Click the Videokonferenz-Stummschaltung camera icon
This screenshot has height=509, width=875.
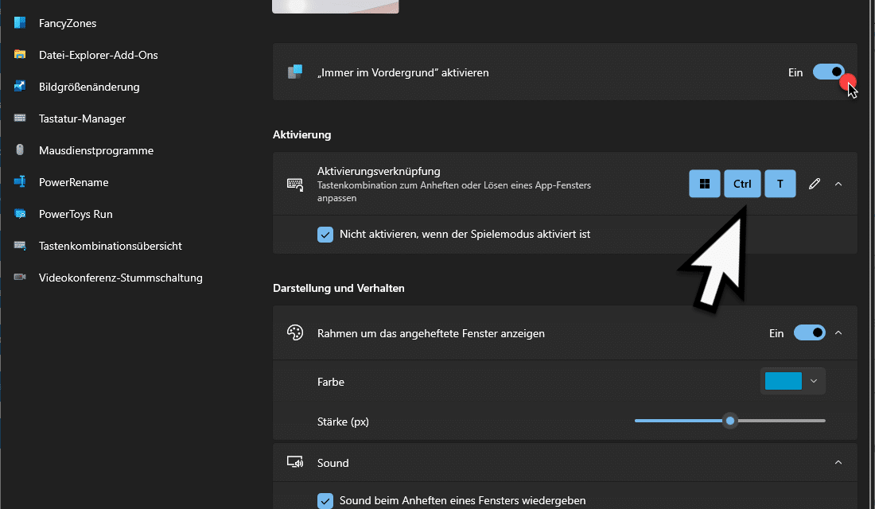[20, 278]
